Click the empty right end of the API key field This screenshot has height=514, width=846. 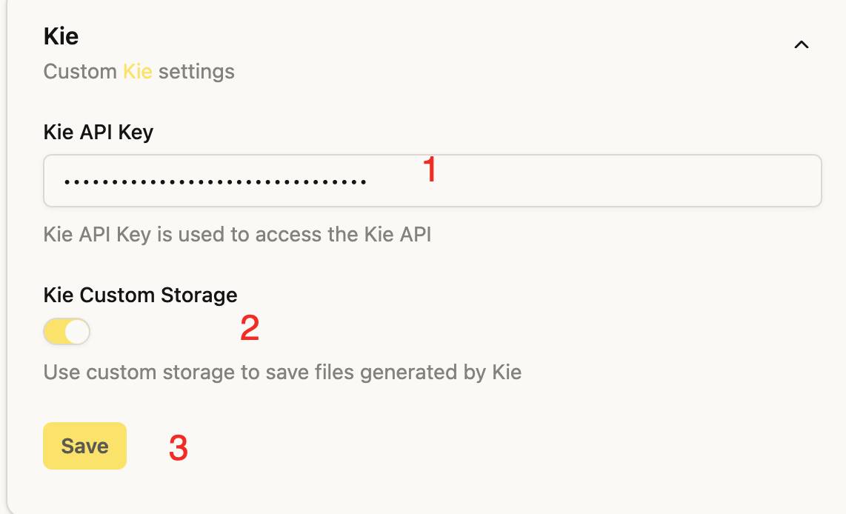coord(741,181)
